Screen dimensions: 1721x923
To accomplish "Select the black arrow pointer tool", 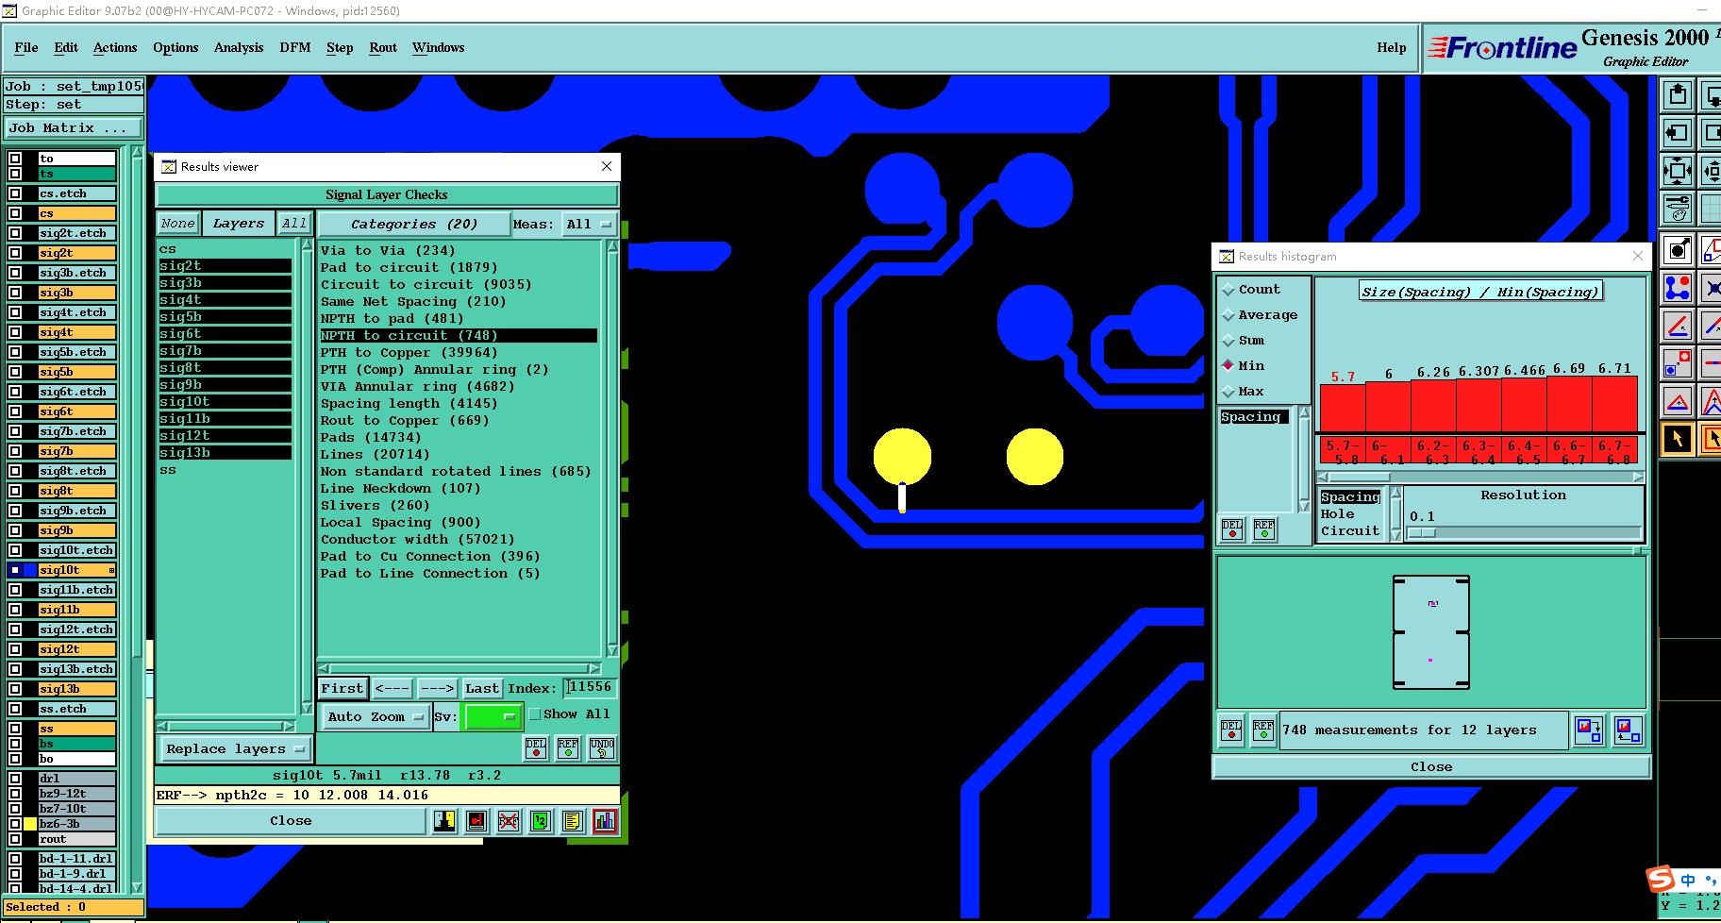I will (x=1678, y=440).
